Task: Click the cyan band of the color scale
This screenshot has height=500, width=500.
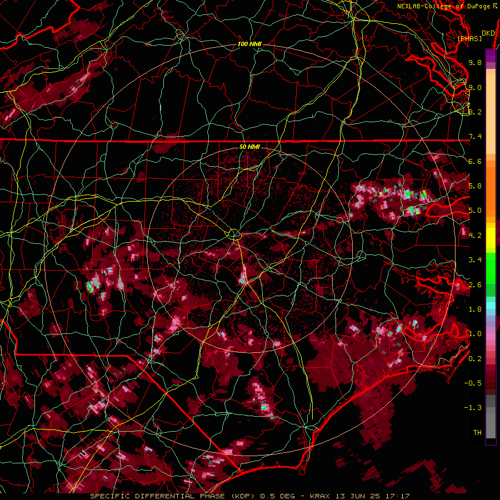Action: pos(491,306)
